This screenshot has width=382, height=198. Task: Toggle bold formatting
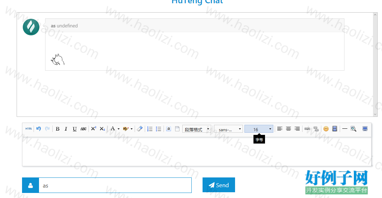point(57,129)
